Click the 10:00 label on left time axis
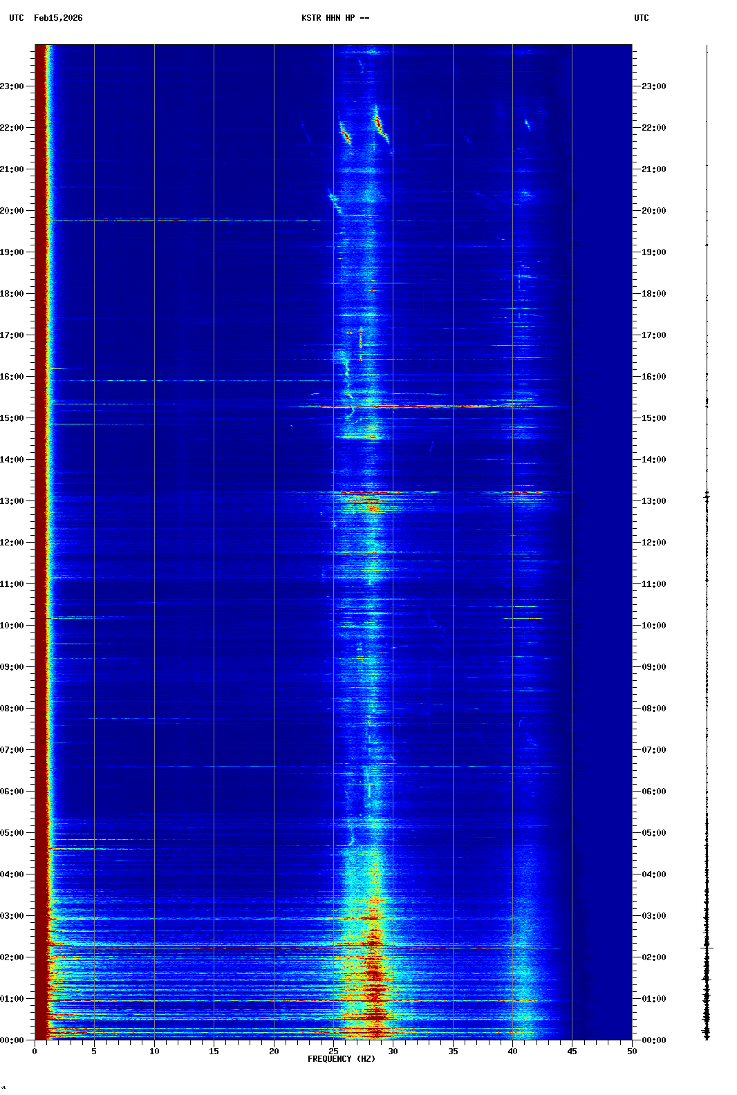Image resolution: width=737 pixels, height=1095 pixels. 12,626
